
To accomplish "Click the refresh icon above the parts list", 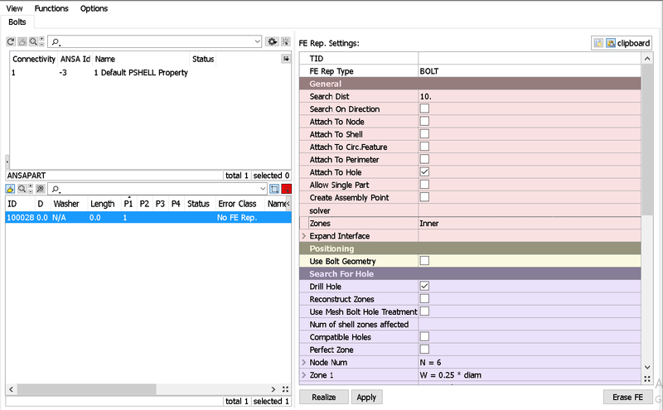I will 11,41.
